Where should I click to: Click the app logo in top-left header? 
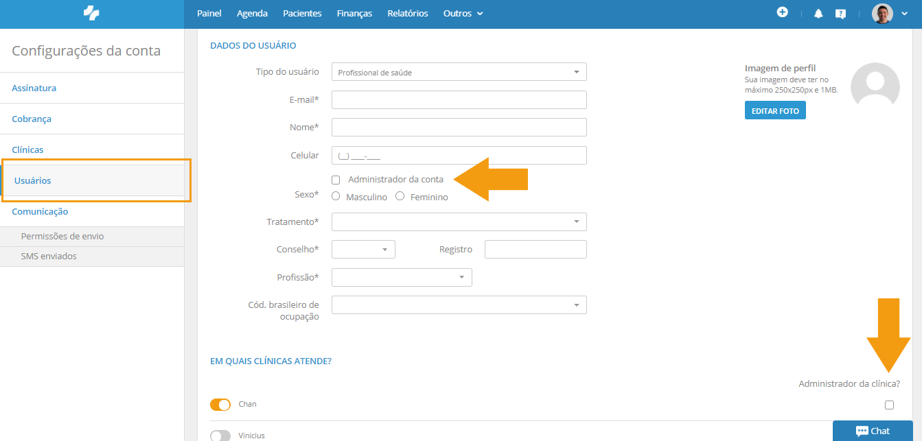tap(91, 13)
